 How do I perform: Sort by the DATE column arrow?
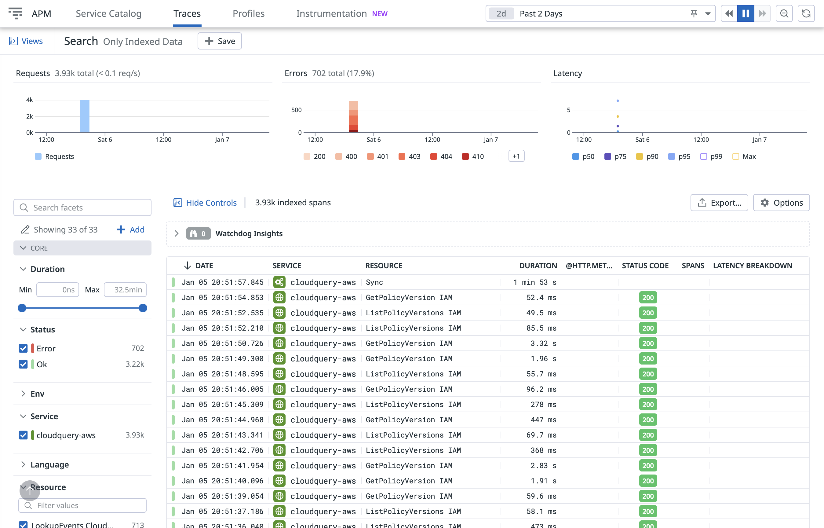tap(187, 265)
